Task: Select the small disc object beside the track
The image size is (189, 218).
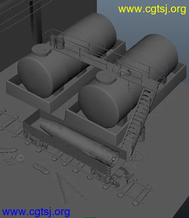Action: point(20,158)
